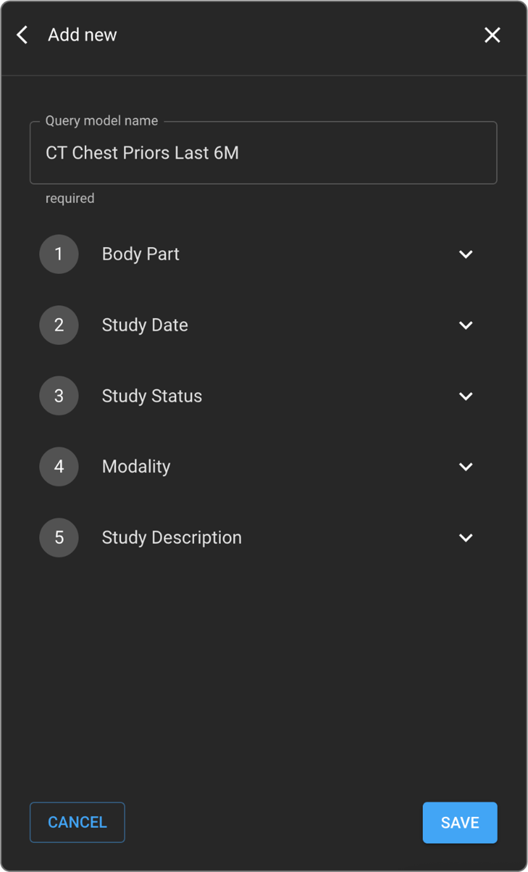Expand the Study Description chevron

tap(466, 538)
